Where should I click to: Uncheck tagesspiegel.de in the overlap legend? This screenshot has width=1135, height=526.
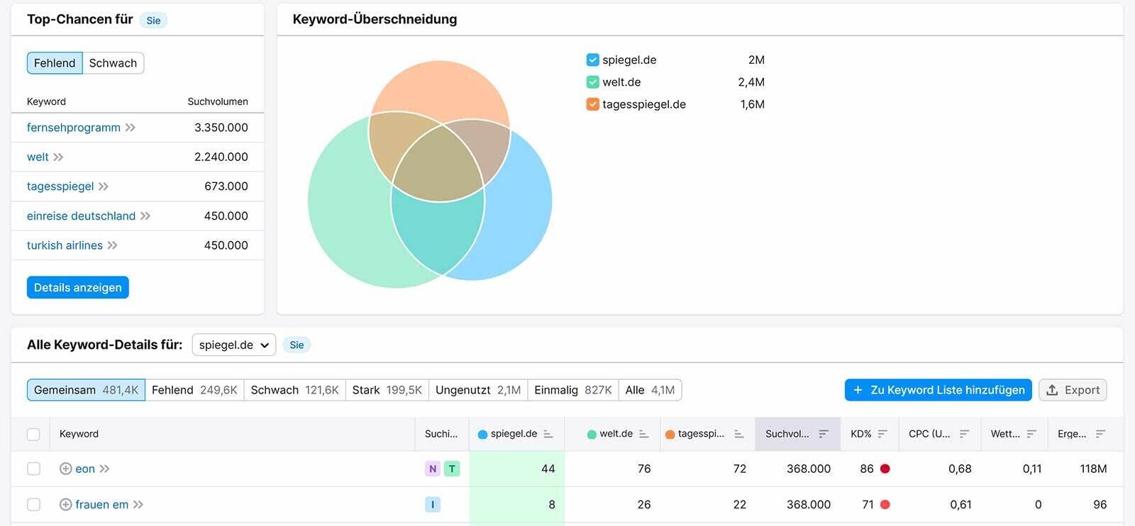click(593, 104)
